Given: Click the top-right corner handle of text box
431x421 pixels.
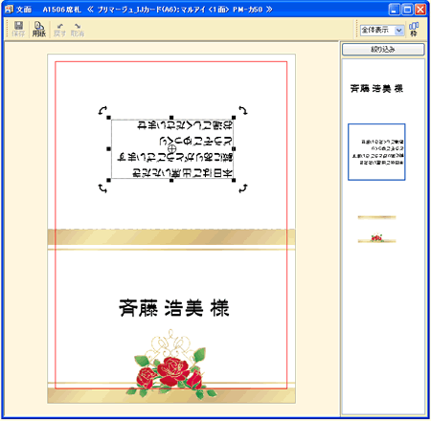Looking at the screenshot, I should 234,118.
